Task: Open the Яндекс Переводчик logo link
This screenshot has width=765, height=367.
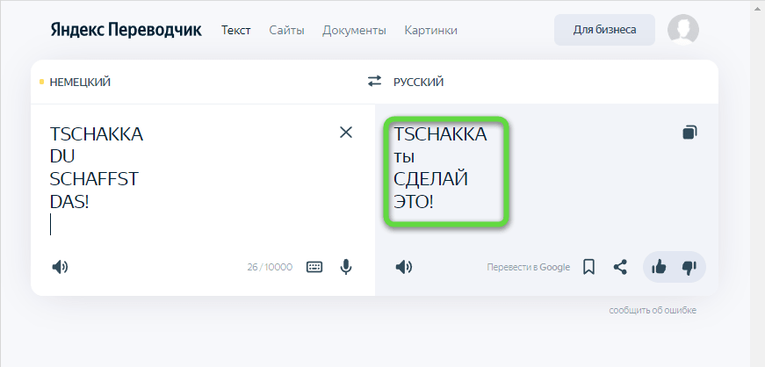Action: [x=126, y=30]
